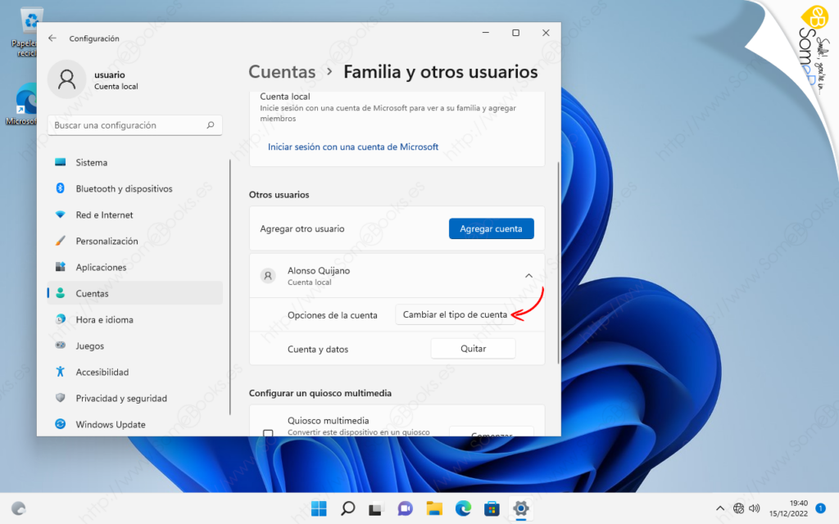839x524 pixels.
Task: Click Cambiar el tipo de cuenta
Action: [x=456, y=314]
